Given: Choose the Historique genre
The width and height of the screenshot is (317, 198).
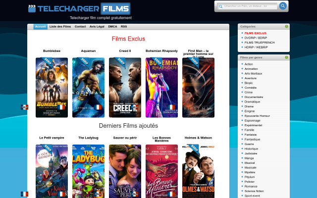Looking at the screenshot, I should click(251, 148).
